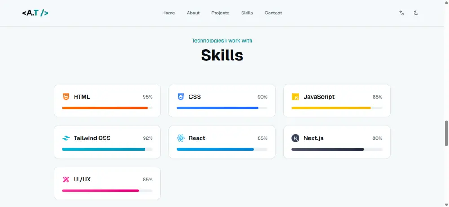Jump to the Contact section
Viewport: 449px width, 207px height.
tap(273, 13)
